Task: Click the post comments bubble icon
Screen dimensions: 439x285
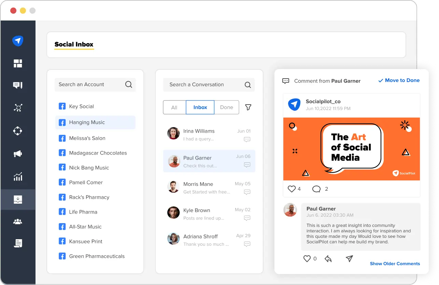Action: click(x=316, y=189)
